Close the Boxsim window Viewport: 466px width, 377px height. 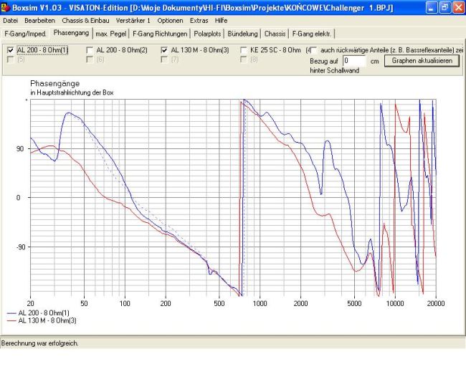pyautogui.click(x=458, y=7)
